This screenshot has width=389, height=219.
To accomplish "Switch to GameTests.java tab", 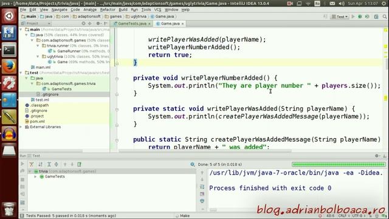I will [x=132, y=24].
